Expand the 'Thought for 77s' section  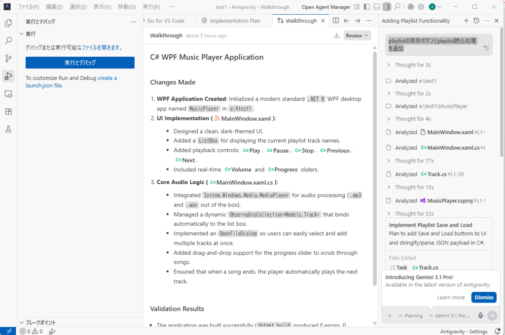(x=414, y=161)
